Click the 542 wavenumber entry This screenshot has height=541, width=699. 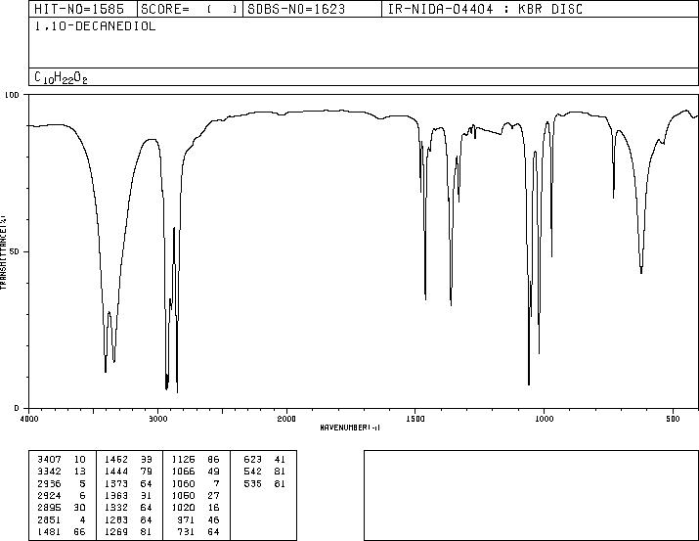coord(253,472)
